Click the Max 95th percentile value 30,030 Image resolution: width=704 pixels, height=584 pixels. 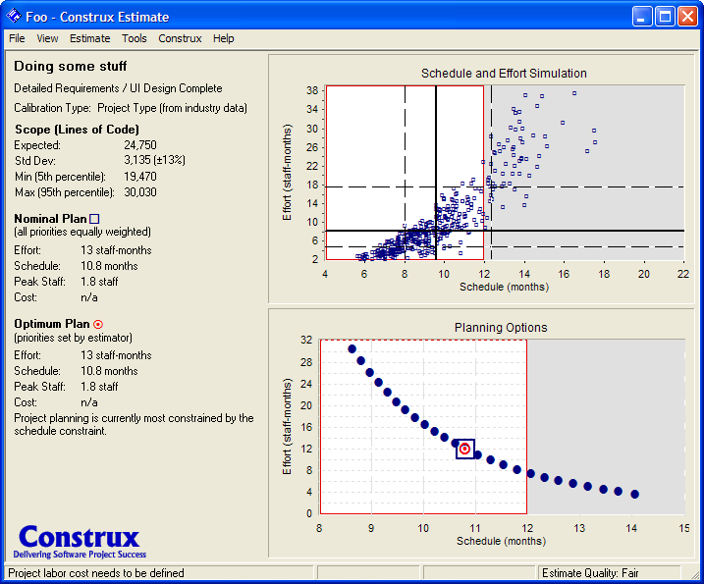tap(140, 192)
